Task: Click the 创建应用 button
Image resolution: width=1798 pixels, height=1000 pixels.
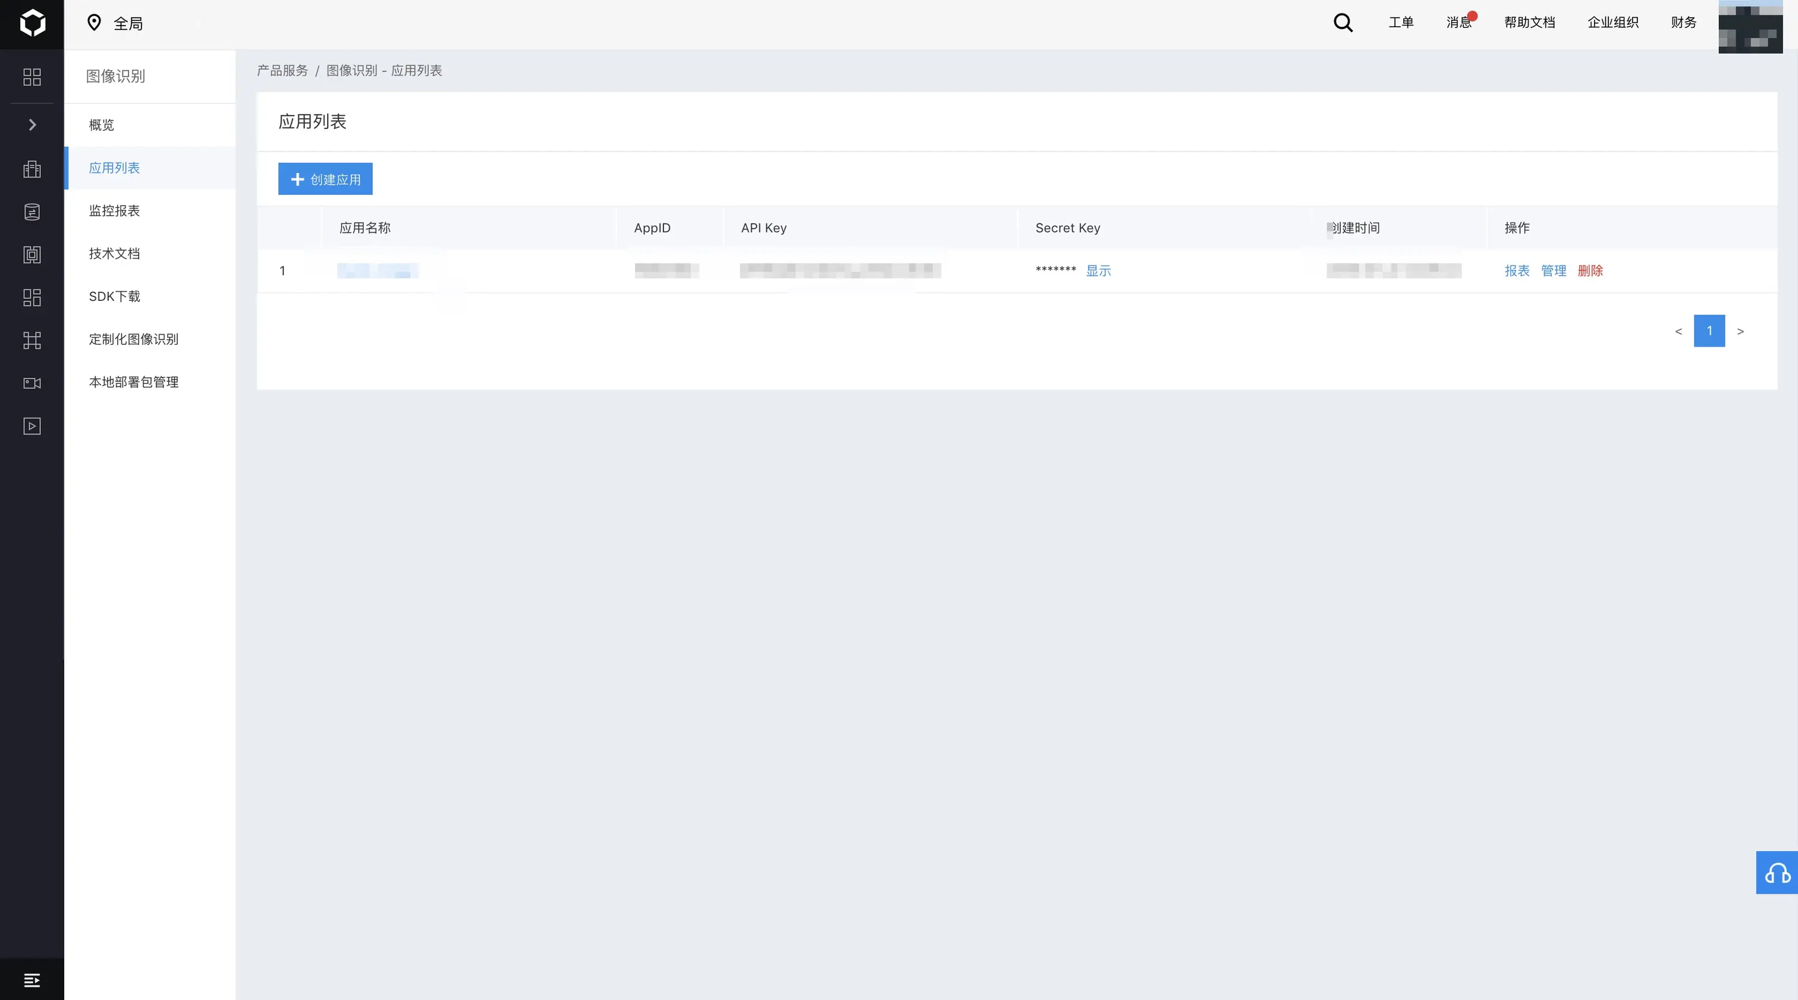Action: (x=325, y=180)
